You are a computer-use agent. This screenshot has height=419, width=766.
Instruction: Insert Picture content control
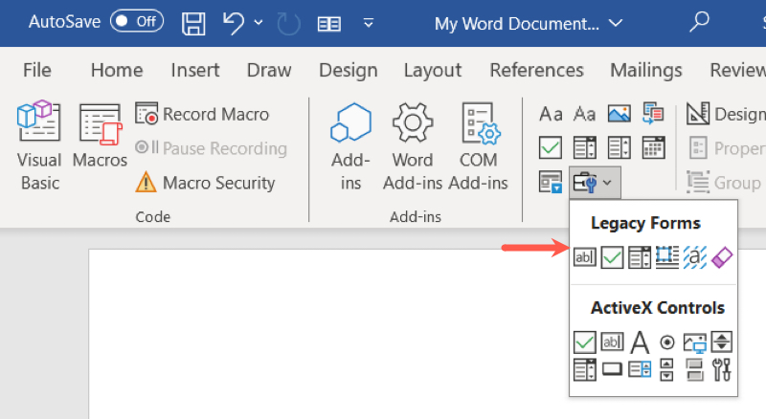[619, 114]
